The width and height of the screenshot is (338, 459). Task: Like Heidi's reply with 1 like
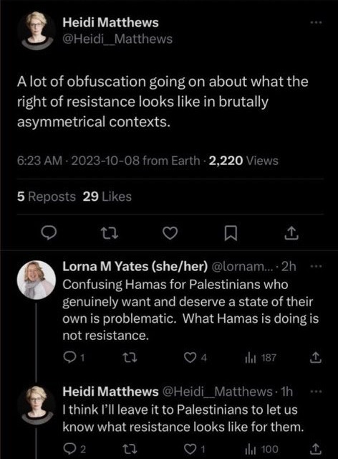tap(195, 449)
